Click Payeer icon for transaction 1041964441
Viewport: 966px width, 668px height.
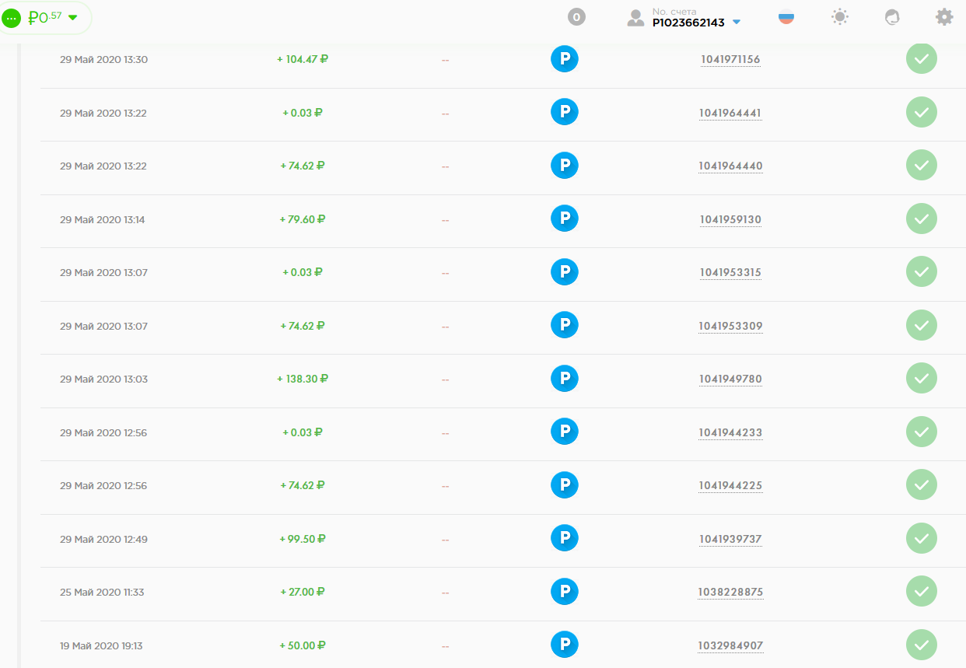pyautogui.click(x=565, y=113)
